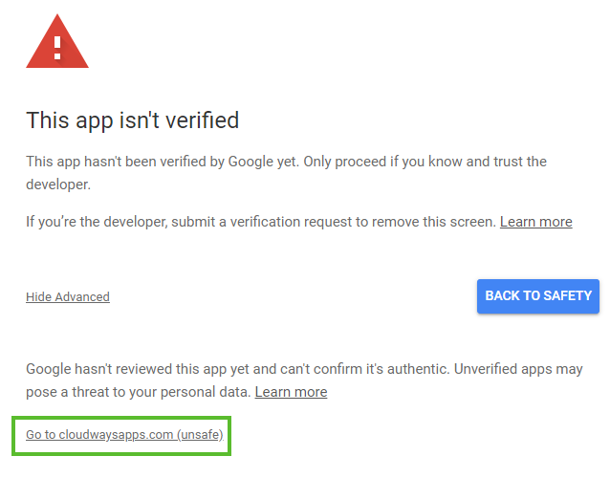Click "Only proceed if you know and trust" text
Viewport: 610px width, 478px height.
402,163
